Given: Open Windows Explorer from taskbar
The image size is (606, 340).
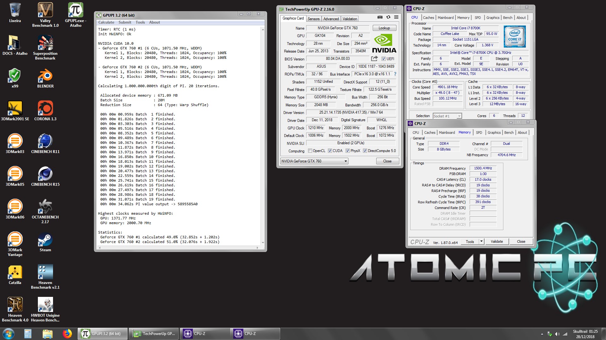Looking at the screenshot, I should tap(47, 334).
